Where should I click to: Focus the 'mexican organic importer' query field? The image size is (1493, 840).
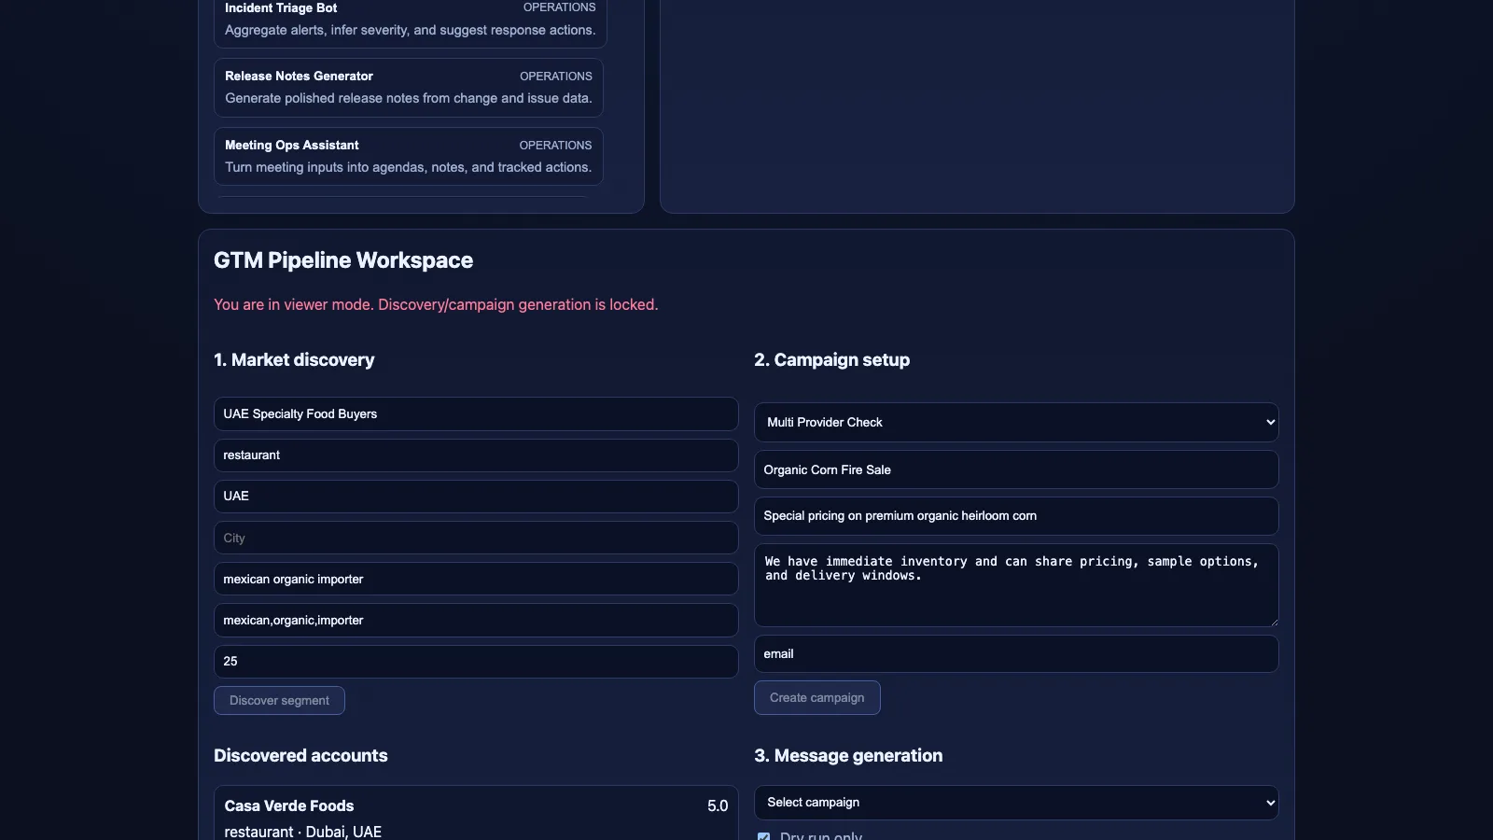click(x=475, y=580)
